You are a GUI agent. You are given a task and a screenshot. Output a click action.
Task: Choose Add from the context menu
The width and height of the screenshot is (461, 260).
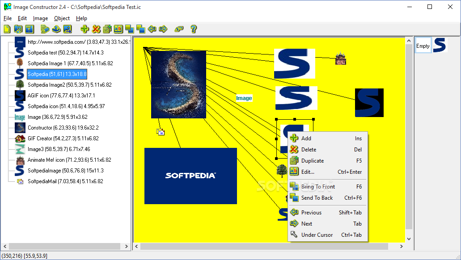(x=327, y=138)
